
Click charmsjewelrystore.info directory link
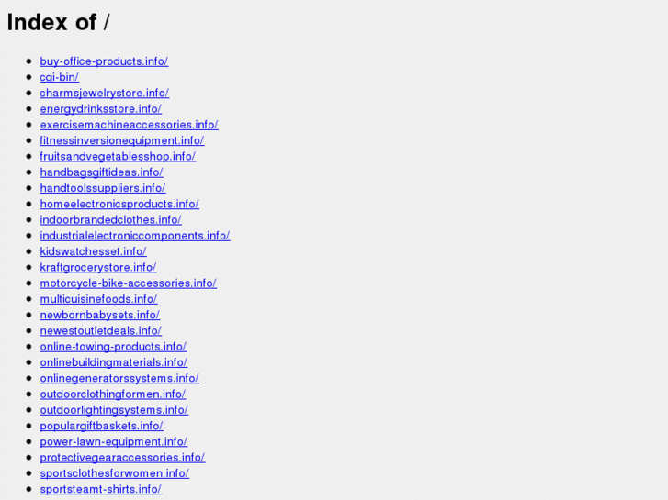click(105, 93)
